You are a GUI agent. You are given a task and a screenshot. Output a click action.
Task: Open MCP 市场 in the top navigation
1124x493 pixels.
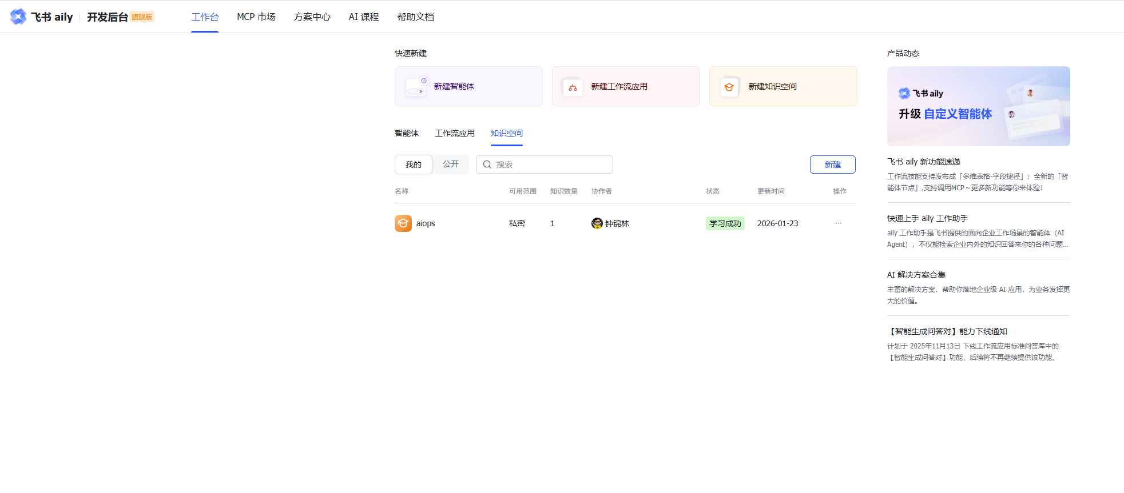[256, 17]
